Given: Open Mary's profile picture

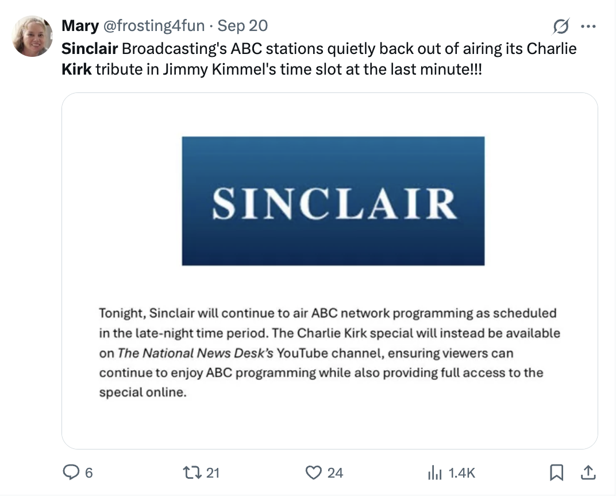Looking at the screenshot, I should (x=33, y=36).
